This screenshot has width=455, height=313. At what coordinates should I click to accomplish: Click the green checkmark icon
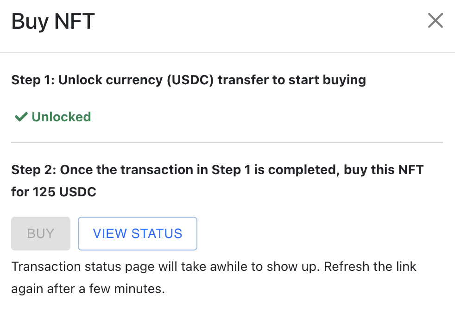tap(21, 117)
